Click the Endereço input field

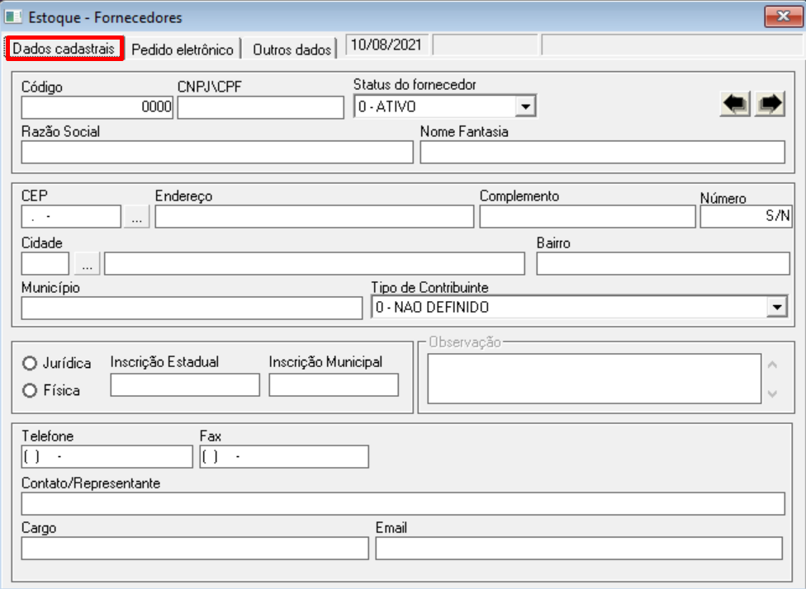click(x=315, y=217)
